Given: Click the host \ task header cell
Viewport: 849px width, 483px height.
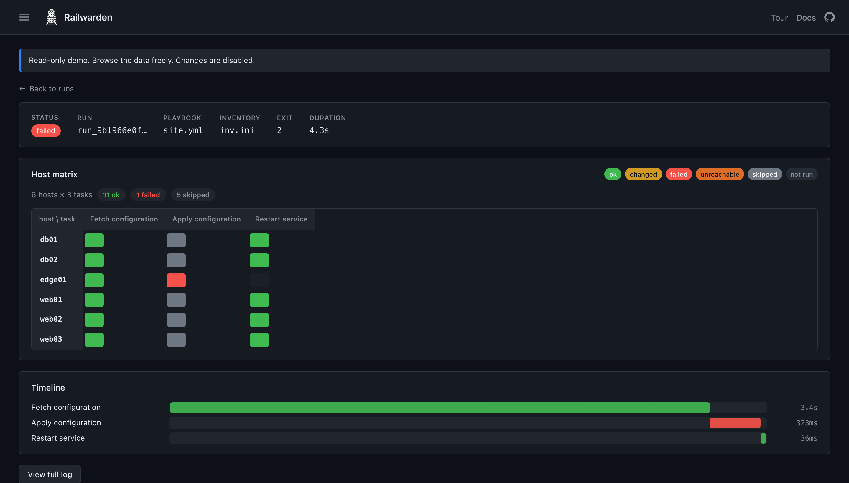Looking at the screenshot, I should [x=57, y=219].
